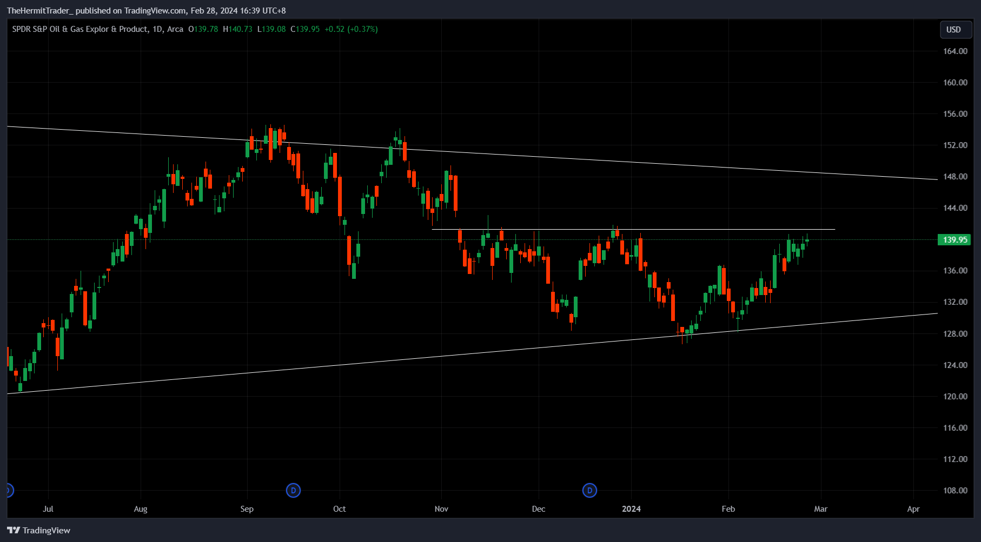Click the 112.00 price axis label
Viewport: 981px width, 542px height.
[955, 459]
